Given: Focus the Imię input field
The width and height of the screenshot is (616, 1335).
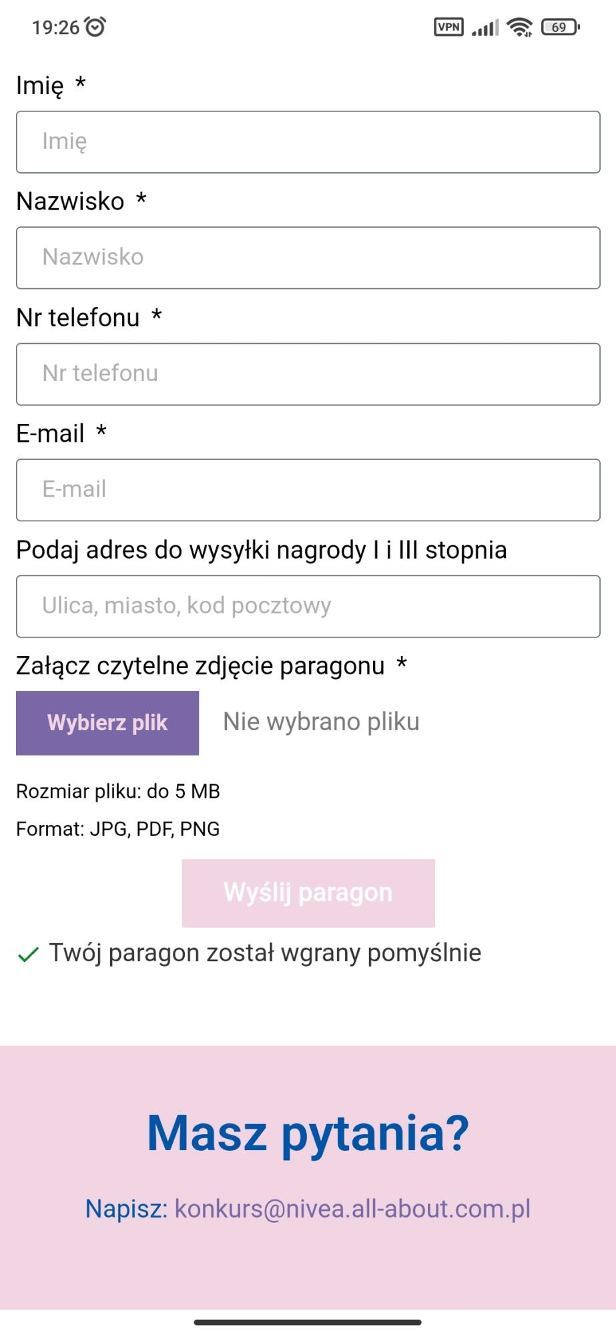Looking at the screenshot, I should (308, 142).
